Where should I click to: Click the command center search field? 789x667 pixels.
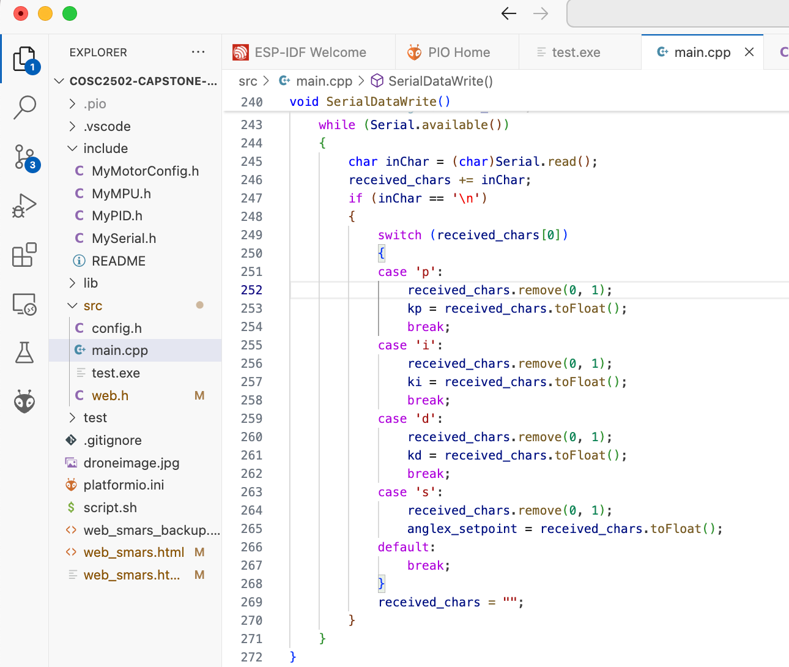(678, 13)
